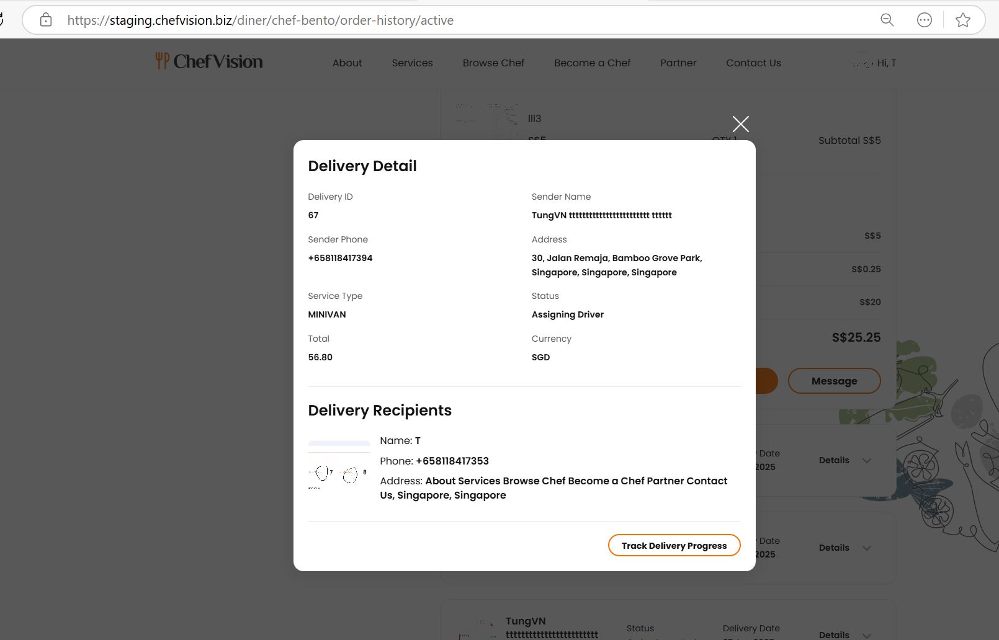This screenshot has width=999, height=640.
Task: Open the browser more options icon
Action: [x=925, y=20]
